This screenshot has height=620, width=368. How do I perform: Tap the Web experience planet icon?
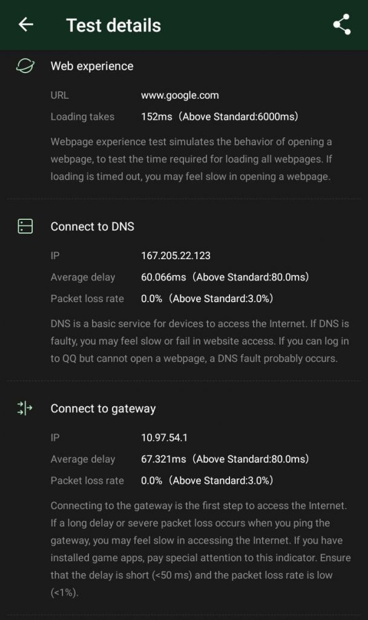click(x=25, y=66)
